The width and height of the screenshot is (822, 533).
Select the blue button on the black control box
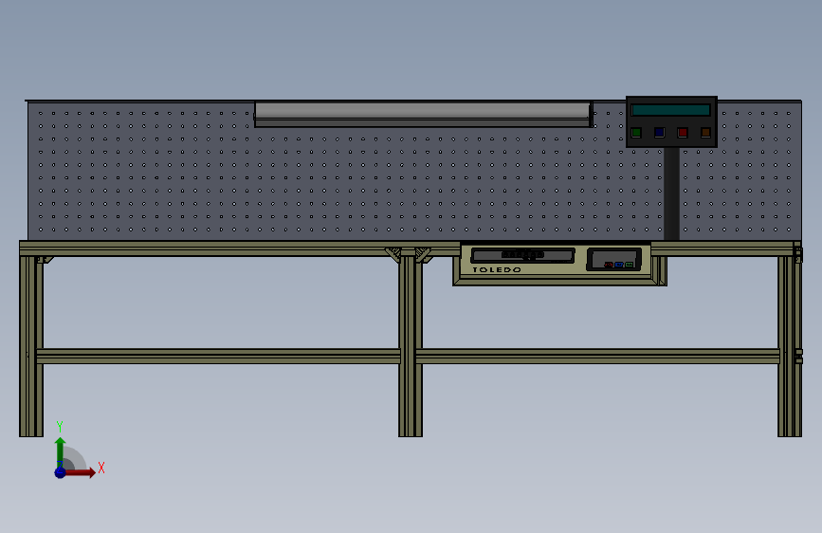click(x=659, y=132)
